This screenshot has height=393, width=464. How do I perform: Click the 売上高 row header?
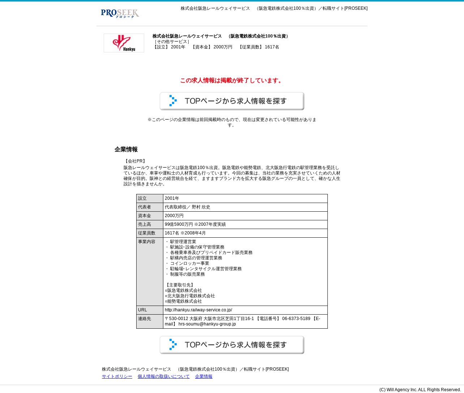click(x=150, y=225)
